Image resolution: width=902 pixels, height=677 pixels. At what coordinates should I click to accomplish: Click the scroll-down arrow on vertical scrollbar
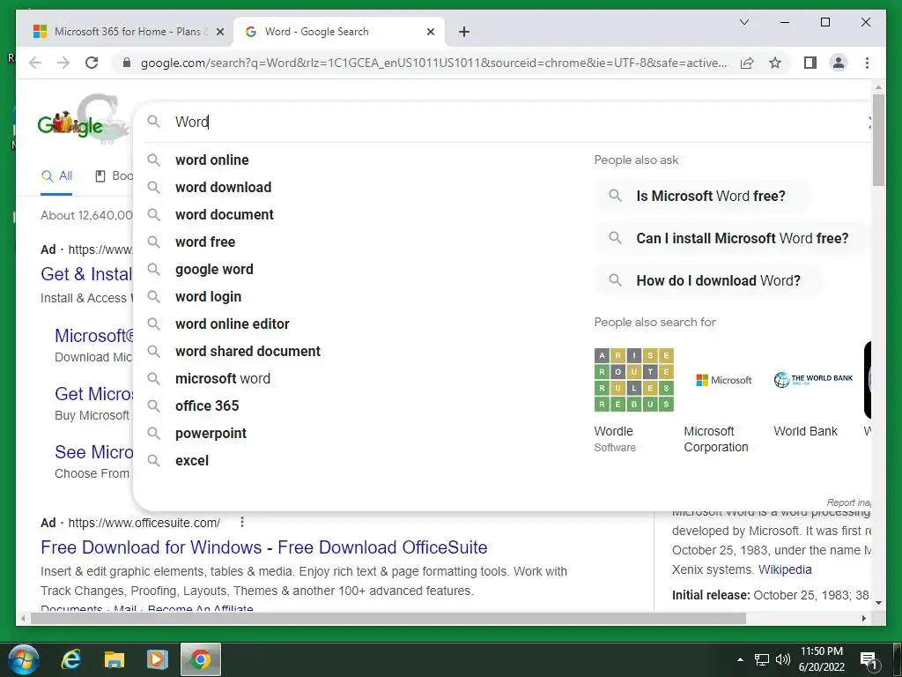click(x=878, y=603)
